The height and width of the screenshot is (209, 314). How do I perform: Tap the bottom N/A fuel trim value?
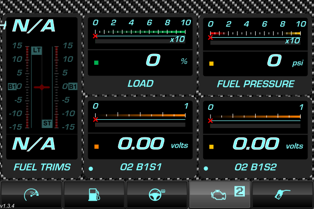pos(34,144)
